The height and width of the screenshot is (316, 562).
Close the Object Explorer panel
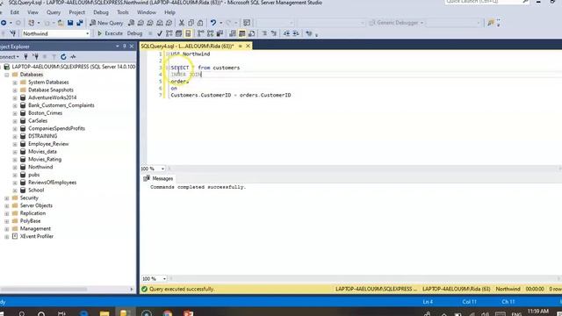coord(132,47)
